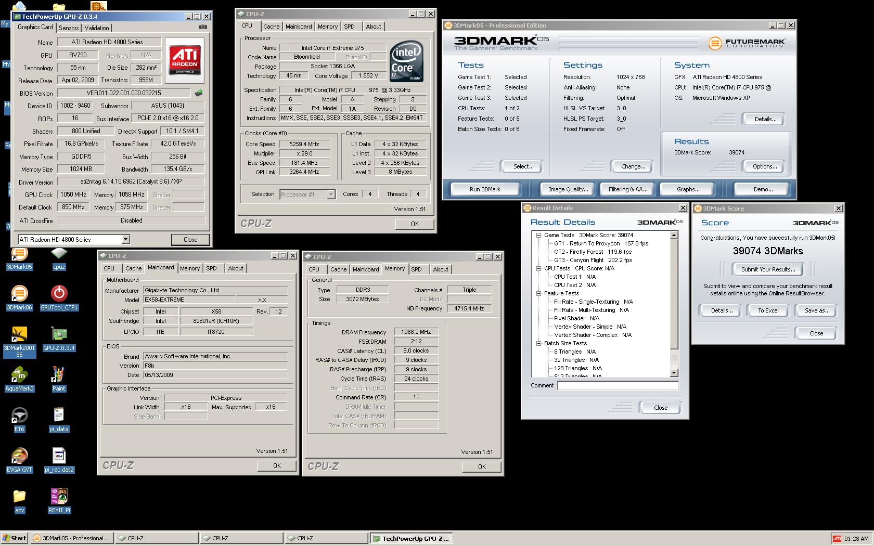Image resolution: width=874 pixels, height=546 pixels.
Task: Collapse the Game Tests tree node
Action: (539, 235)
